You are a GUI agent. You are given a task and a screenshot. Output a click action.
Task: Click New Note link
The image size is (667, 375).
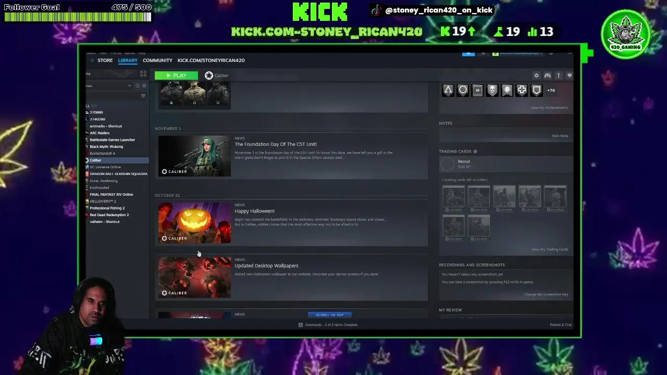point(560,136)
